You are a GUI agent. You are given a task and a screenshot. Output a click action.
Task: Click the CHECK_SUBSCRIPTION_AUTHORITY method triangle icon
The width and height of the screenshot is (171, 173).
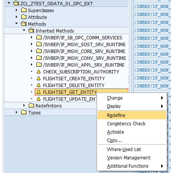tap(39, 72)
